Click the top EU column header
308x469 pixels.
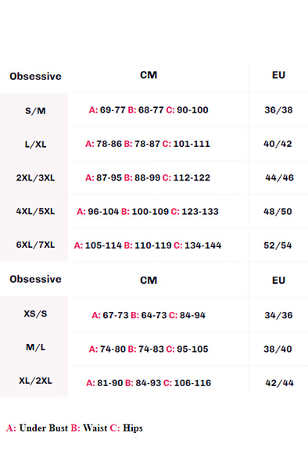click(278, 75)
